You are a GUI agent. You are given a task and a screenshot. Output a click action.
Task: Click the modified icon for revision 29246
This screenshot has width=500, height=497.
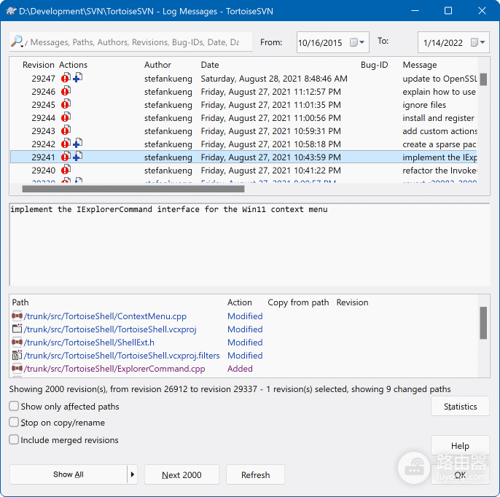click(x=66, y=91)
